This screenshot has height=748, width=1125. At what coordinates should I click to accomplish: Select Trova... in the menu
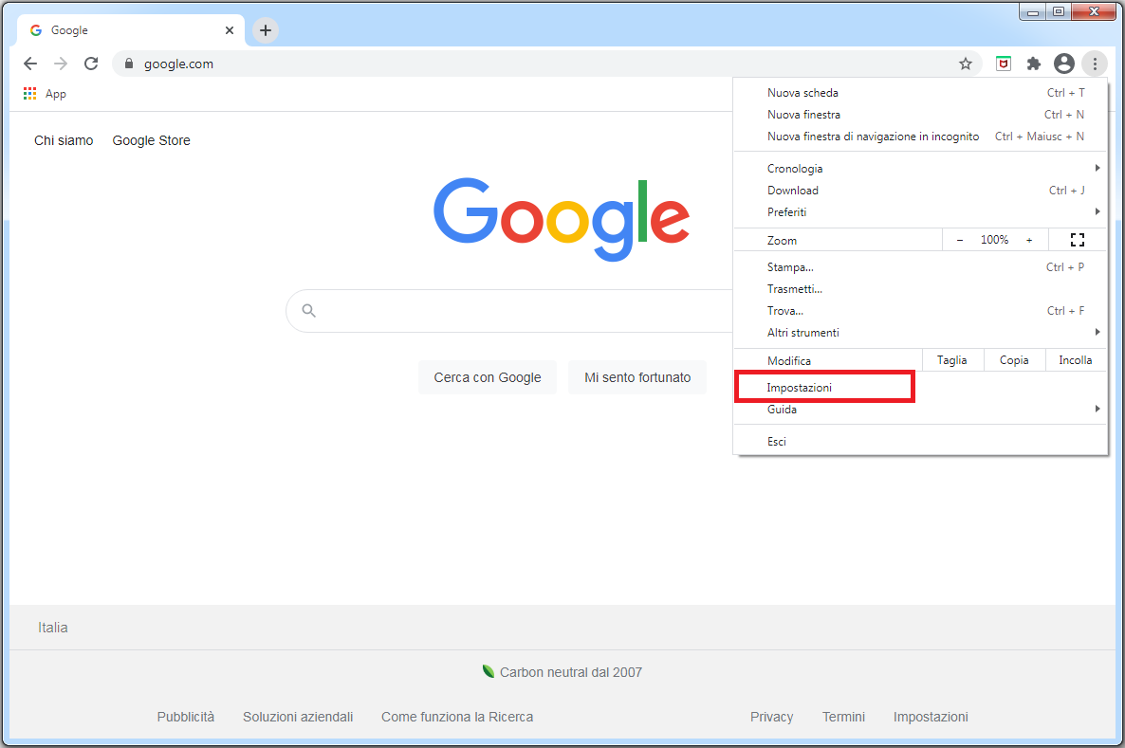[x=920, y=311]
